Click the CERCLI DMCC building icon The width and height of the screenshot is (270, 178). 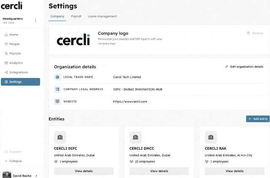click(x=135, y=137)
